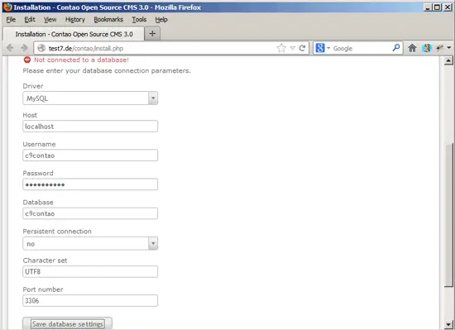Click the address bar URL

tap(86, 49)
